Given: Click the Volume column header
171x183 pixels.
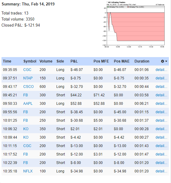Looking at the screenshot, I should (x=46, y=61).
